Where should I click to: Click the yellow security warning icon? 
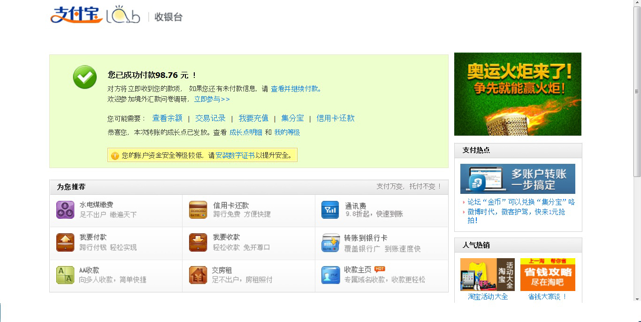point(115,156)
